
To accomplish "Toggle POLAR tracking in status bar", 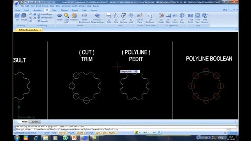I will click(71, 133).
